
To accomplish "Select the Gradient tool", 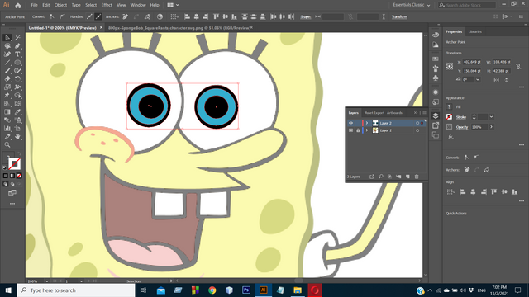I will [x=7, y=112].
